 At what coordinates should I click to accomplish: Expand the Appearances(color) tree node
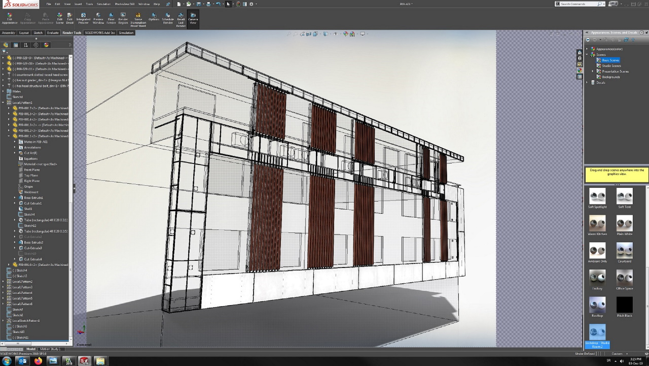click(x=587, y=49)
